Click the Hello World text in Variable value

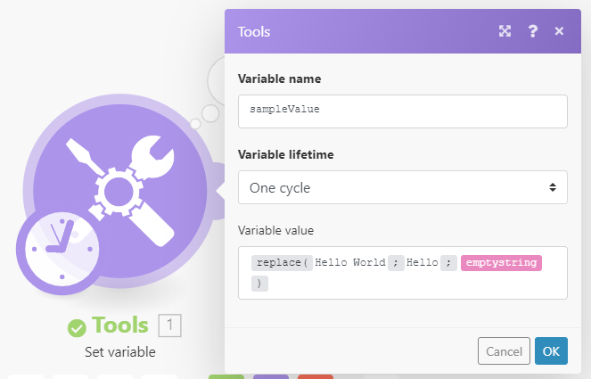click(350, 262)
